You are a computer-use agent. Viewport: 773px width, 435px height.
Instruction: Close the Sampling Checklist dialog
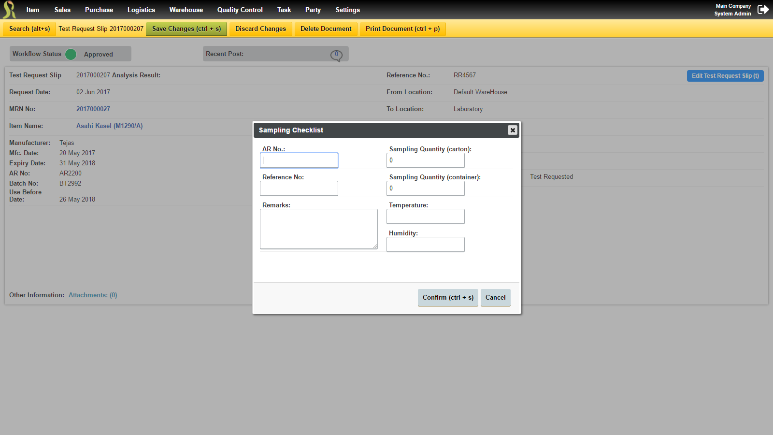coord(512,130)
